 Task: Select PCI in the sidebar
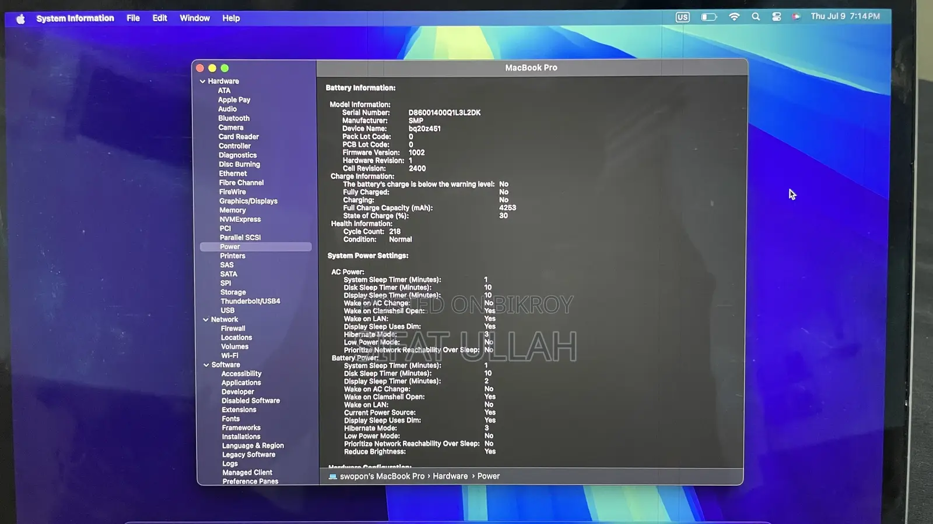(225, 229)
